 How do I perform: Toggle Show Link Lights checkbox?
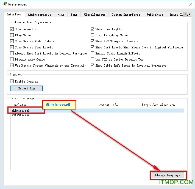pyautogui.click(x=92, y=29)
